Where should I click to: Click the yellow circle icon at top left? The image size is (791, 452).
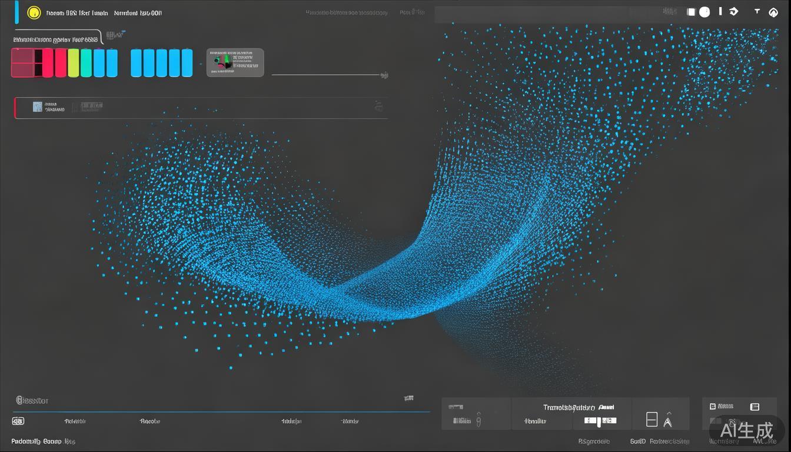click(34, 12)
